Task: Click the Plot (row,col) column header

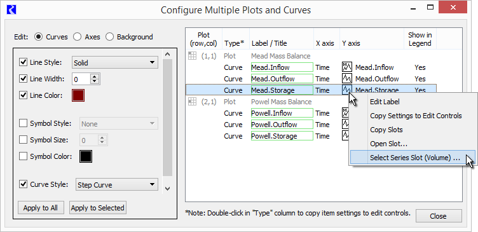Action: coord(203,39)
